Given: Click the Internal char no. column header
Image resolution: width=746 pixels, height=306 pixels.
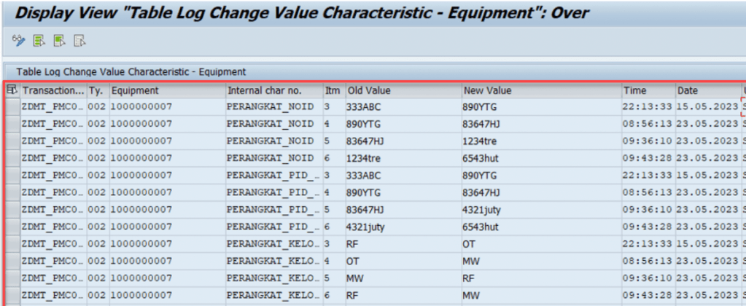Looking at the screenshot, I should 273,91.
